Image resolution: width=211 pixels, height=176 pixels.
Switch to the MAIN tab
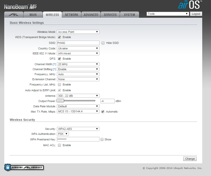coord(33,15)
